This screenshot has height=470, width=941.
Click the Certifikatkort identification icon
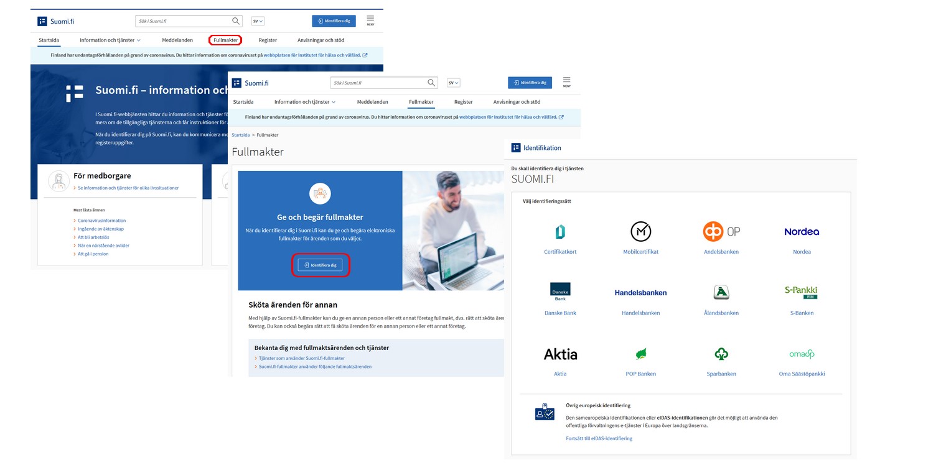click(560, 232)
